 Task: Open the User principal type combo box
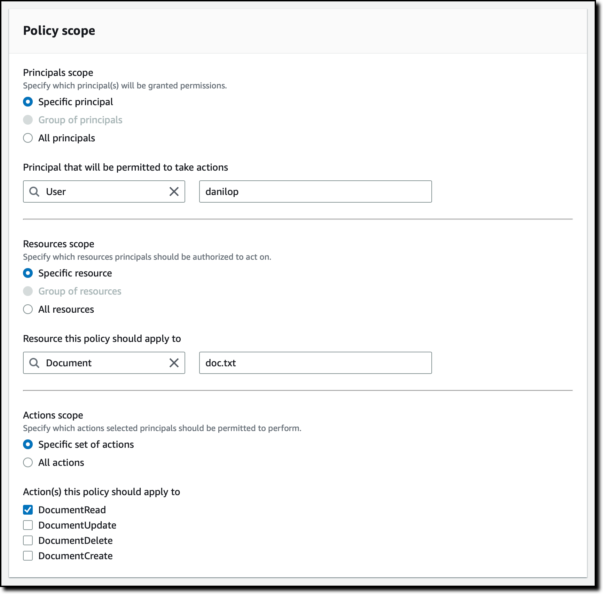104,192
